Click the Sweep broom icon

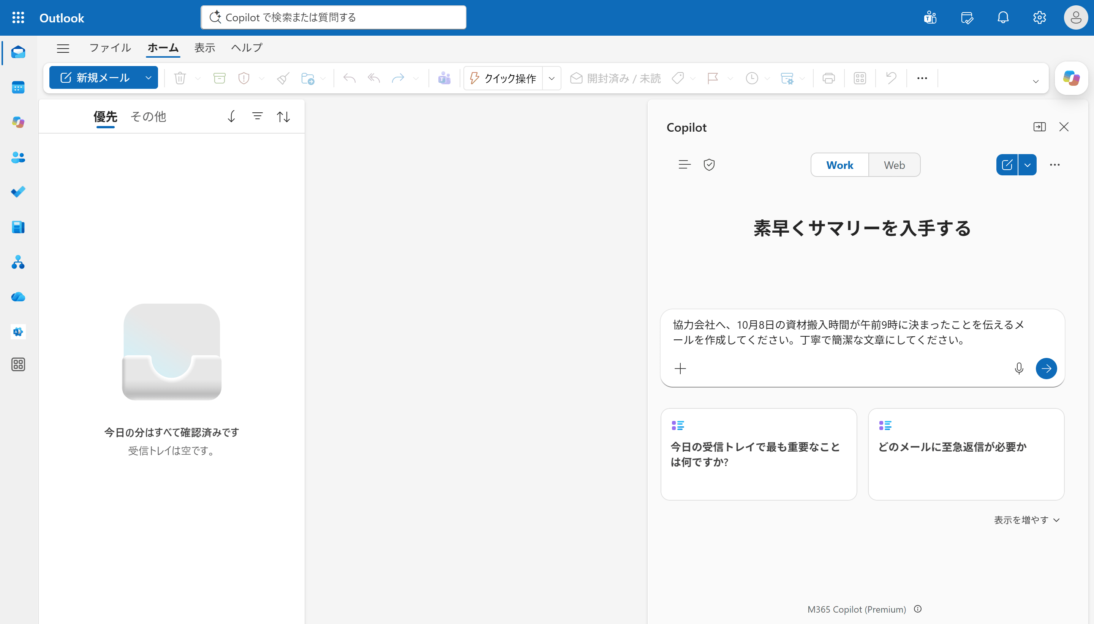pyautogui.click(x=283, y=78)
